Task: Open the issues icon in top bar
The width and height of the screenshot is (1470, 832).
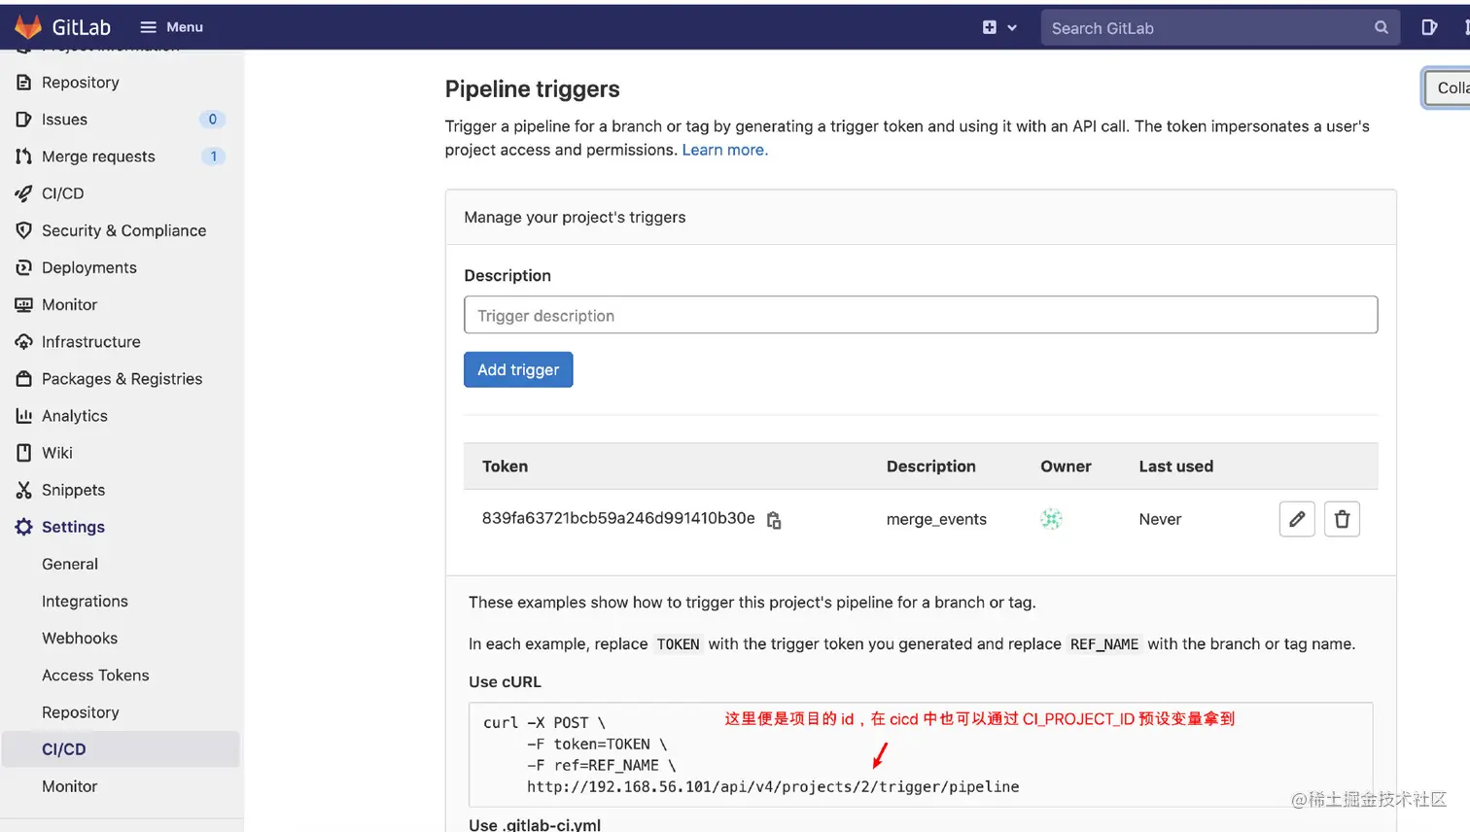Action: click(x=1429, y=27)
